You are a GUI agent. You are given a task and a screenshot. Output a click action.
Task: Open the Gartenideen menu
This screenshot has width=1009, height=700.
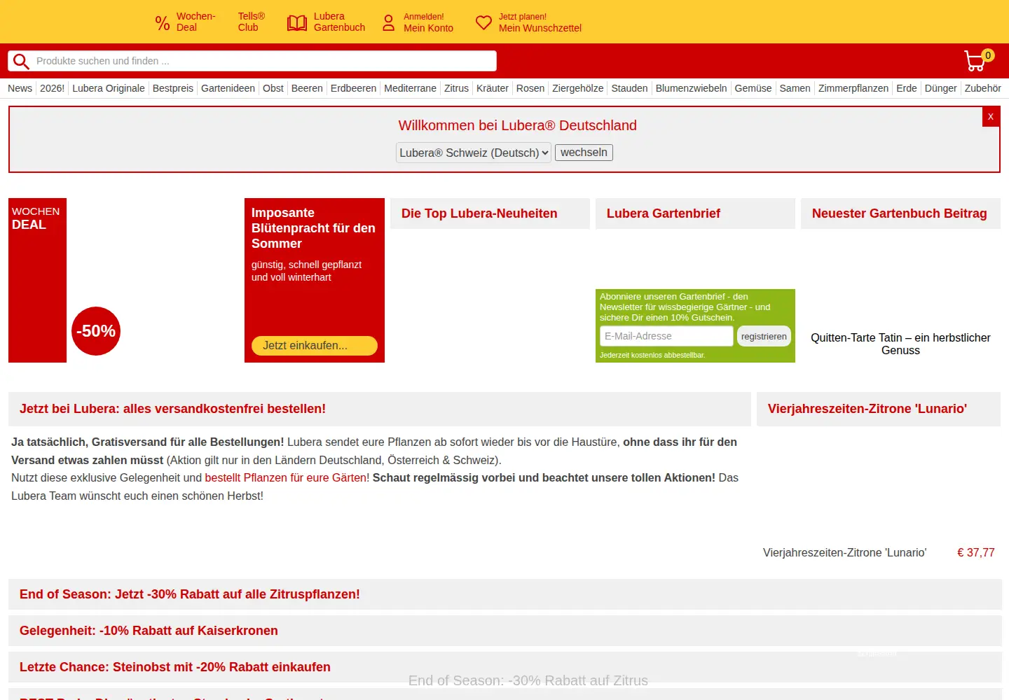coord(228,88)
